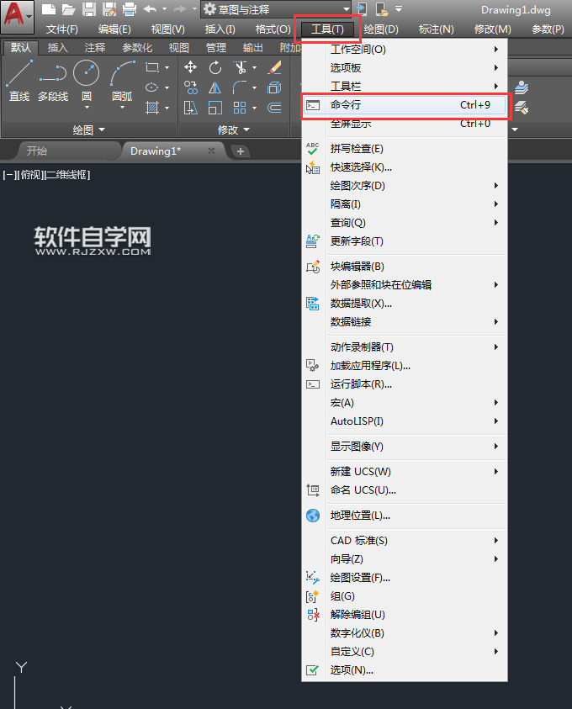Choose 数据提取(X)... menu entry
Viewport: 572px width, 709px height.
point(405,304)
